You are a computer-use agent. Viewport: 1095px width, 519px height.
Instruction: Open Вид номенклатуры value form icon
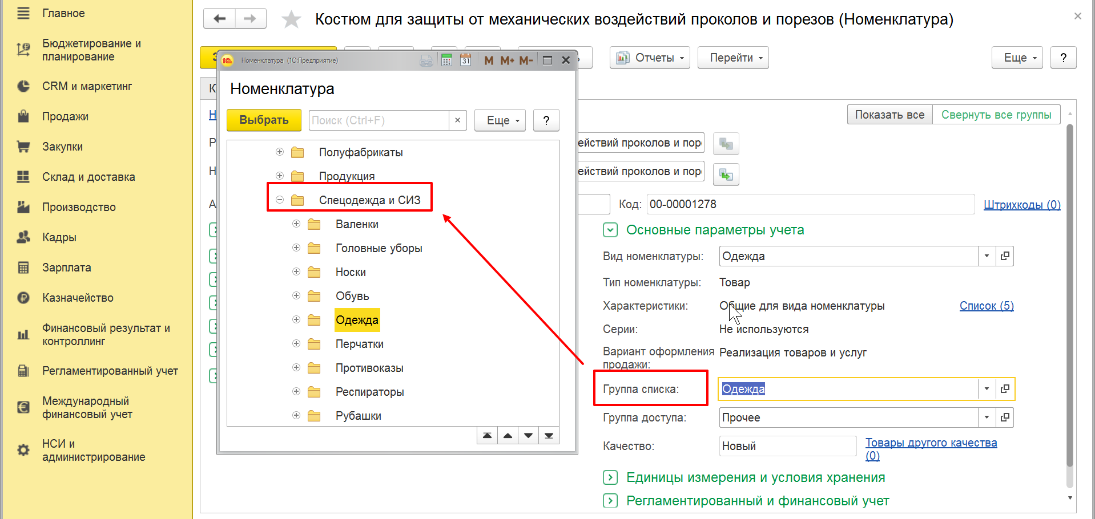point(1005,256)
